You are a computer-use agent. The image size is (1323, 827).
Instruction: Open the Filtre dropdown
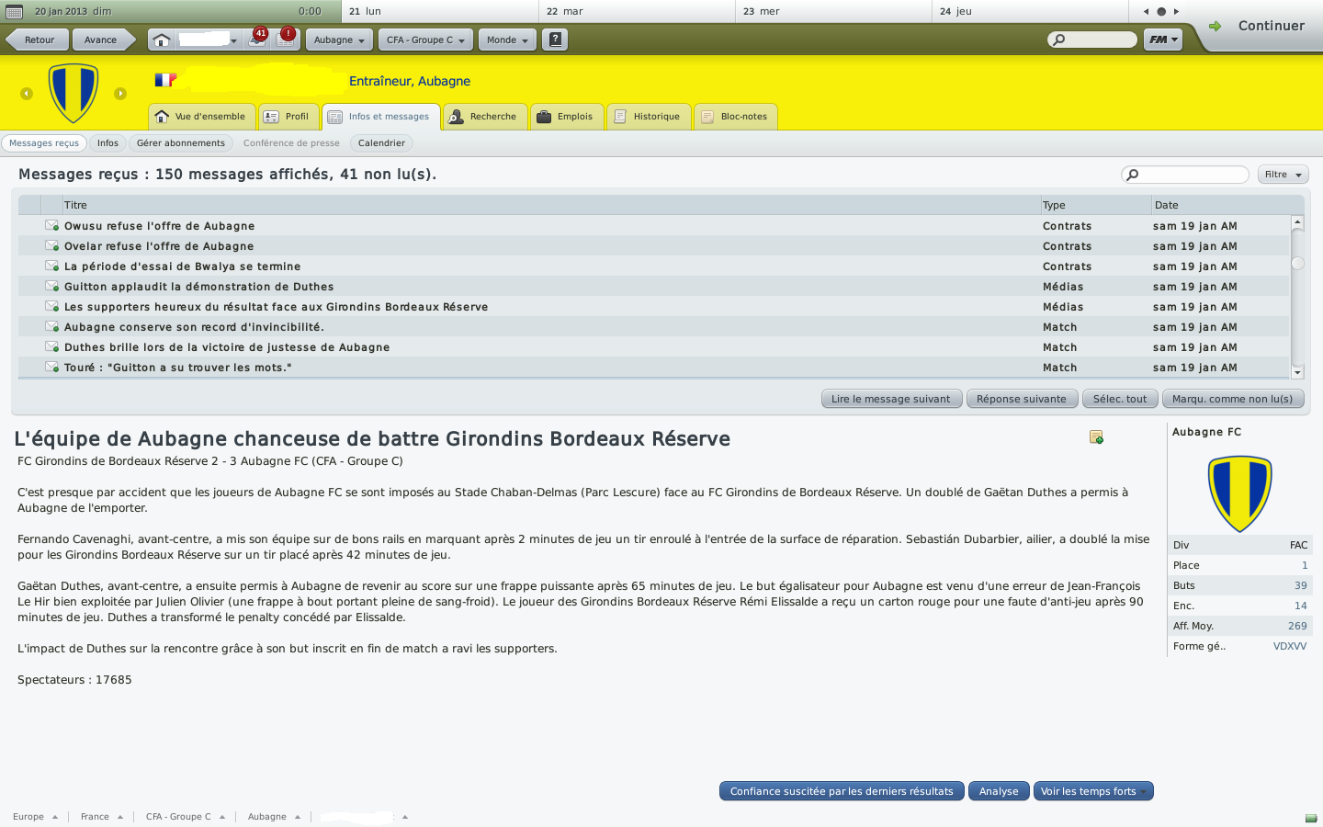click(1283, 175)
